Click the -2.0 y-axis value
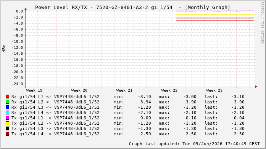 point(18,17)
